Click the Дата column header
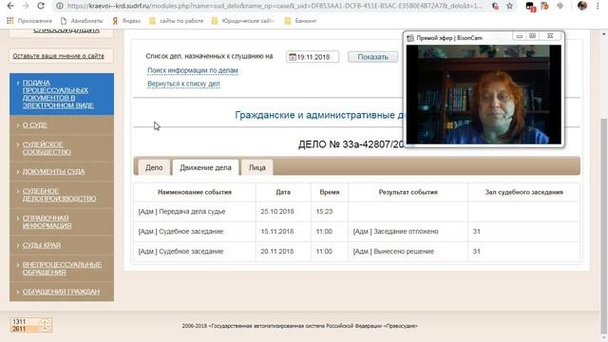The image size is (608, 342). (x=283, y=192)
